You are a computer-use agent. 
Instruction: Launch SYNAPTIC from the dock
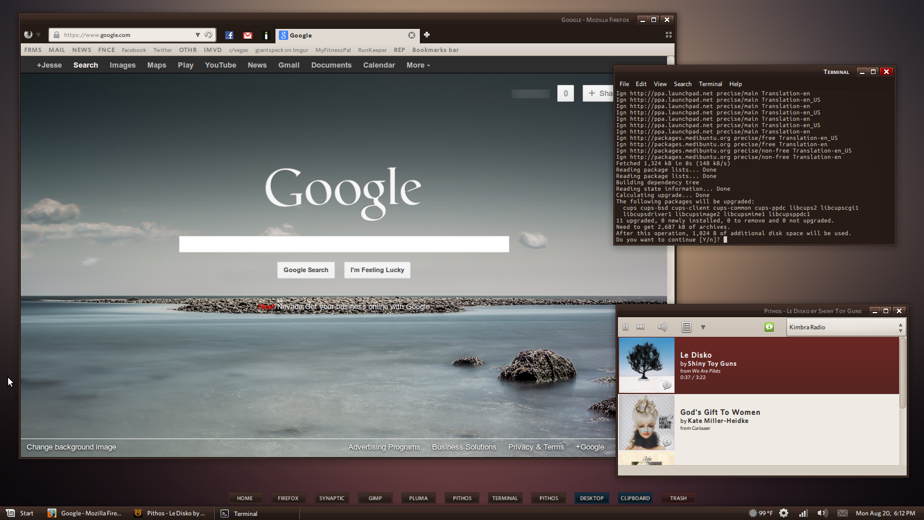(x=332, y=498)
